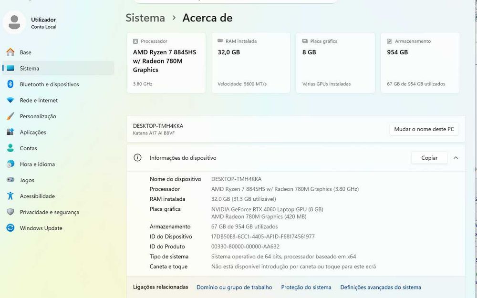Click the Conta Local text under Utilizador
This screenshot has width=477, height=298.
coord(44,27)
